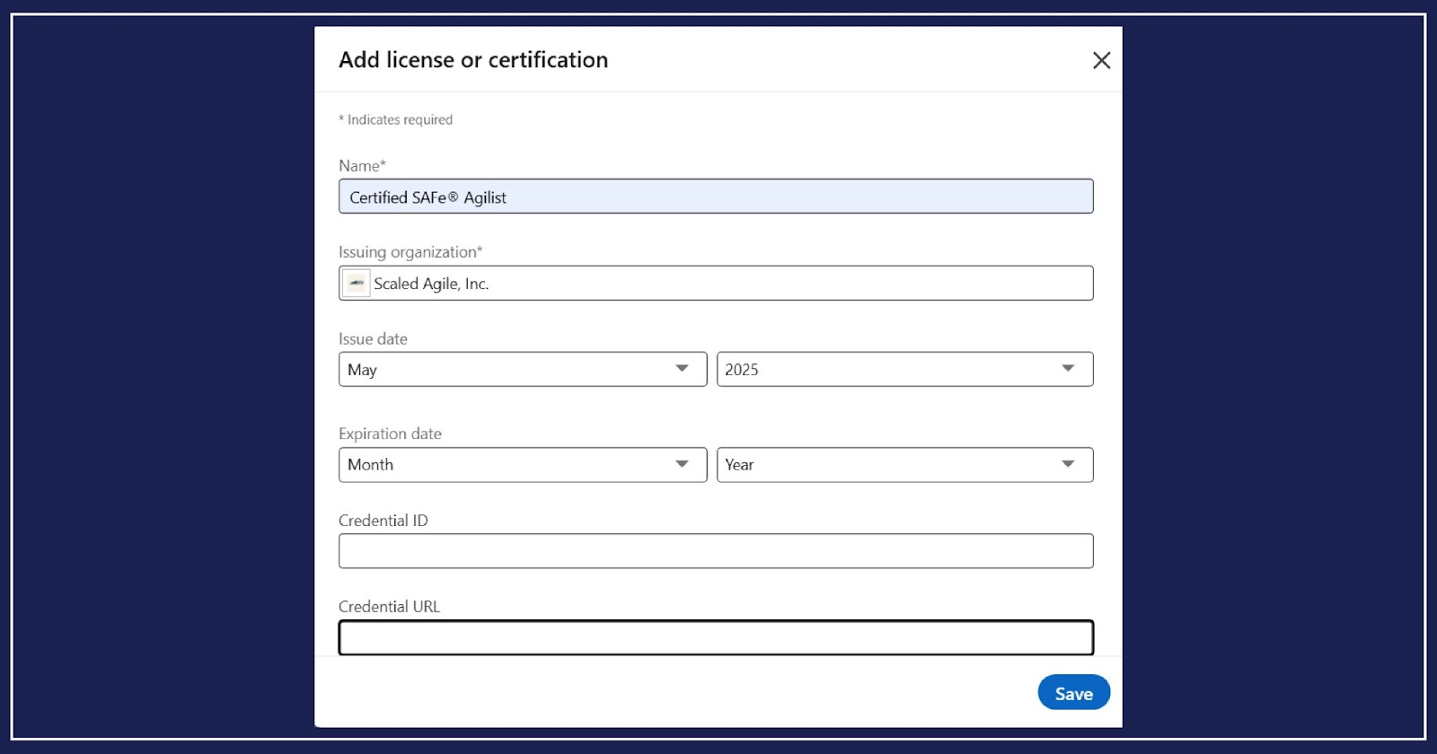Click the Credential ID input field
Viewport: 1437px width, 754px height.
click(x=716, y=551)
